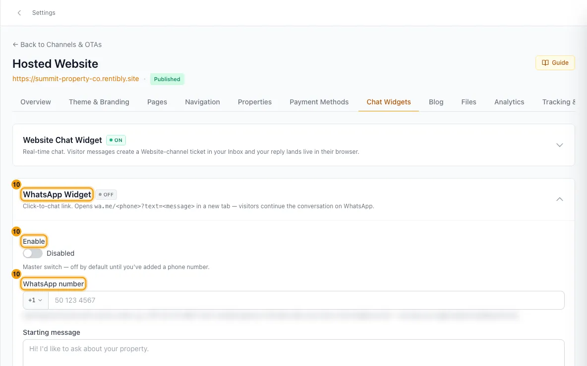Viewport: 587px width, 366px height.
Task: Switch to Payment Methods tab
Action: [x=319, y=102]
